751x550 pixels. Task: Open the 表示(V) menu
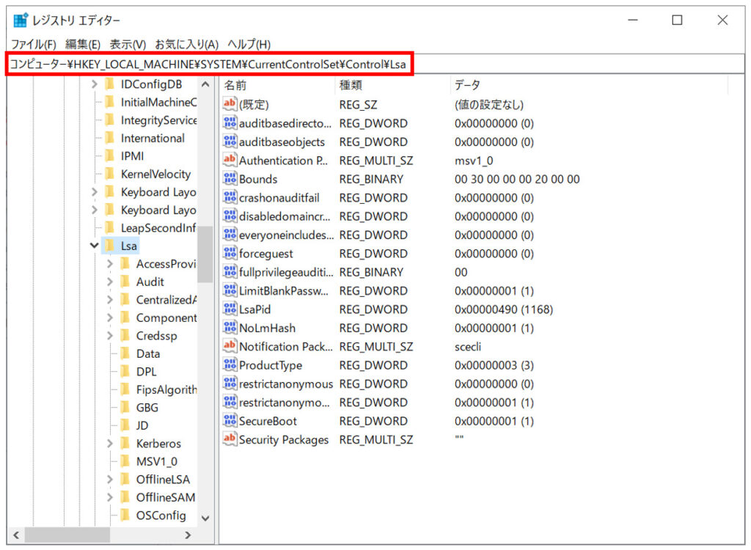(x=128, y=45)
